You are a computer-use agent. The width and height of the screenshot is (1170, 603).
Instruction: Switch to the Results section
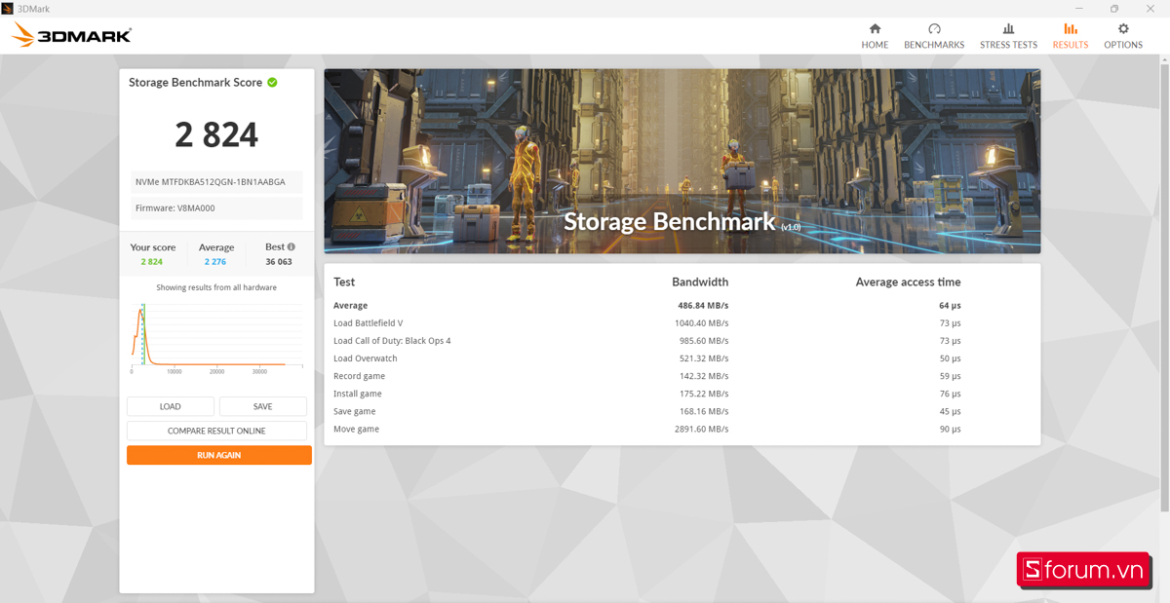click(1070, 36)
